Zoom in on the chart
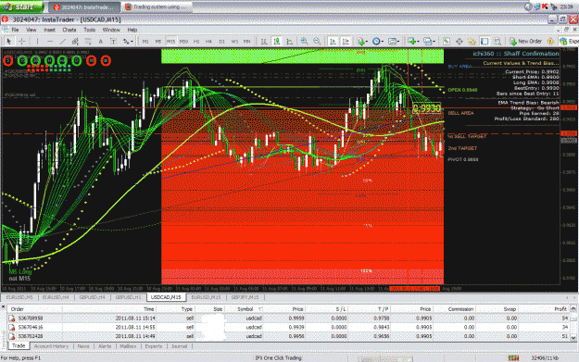The image size is (579, 362). pyautogui.click(x=304, y=42)
